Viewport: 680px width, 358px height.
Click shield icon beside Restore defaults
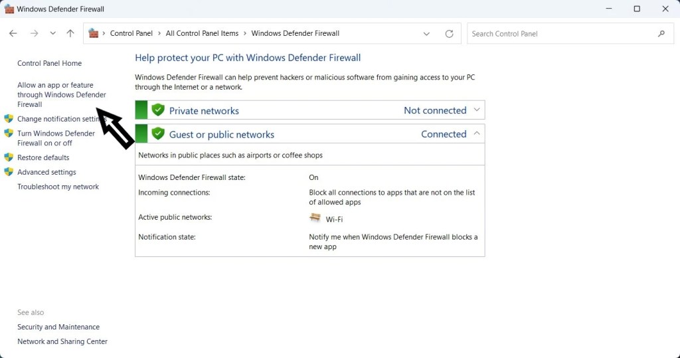[x=9, y=157]
